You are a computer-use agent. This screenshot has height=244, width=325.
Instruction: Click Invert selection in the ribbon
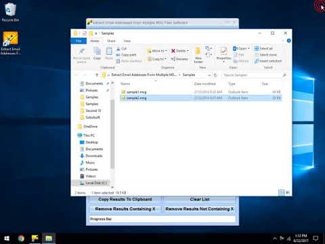(x=268, y=61)
